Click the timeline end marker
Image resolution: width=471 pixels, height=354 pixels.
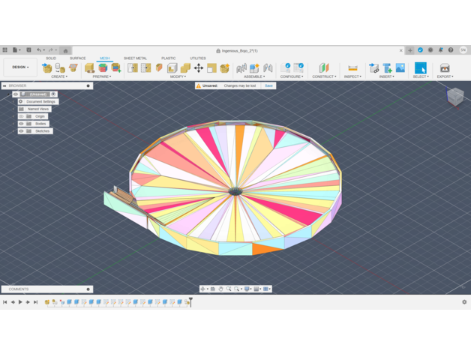pyautogui.click(x=190, y=301)
